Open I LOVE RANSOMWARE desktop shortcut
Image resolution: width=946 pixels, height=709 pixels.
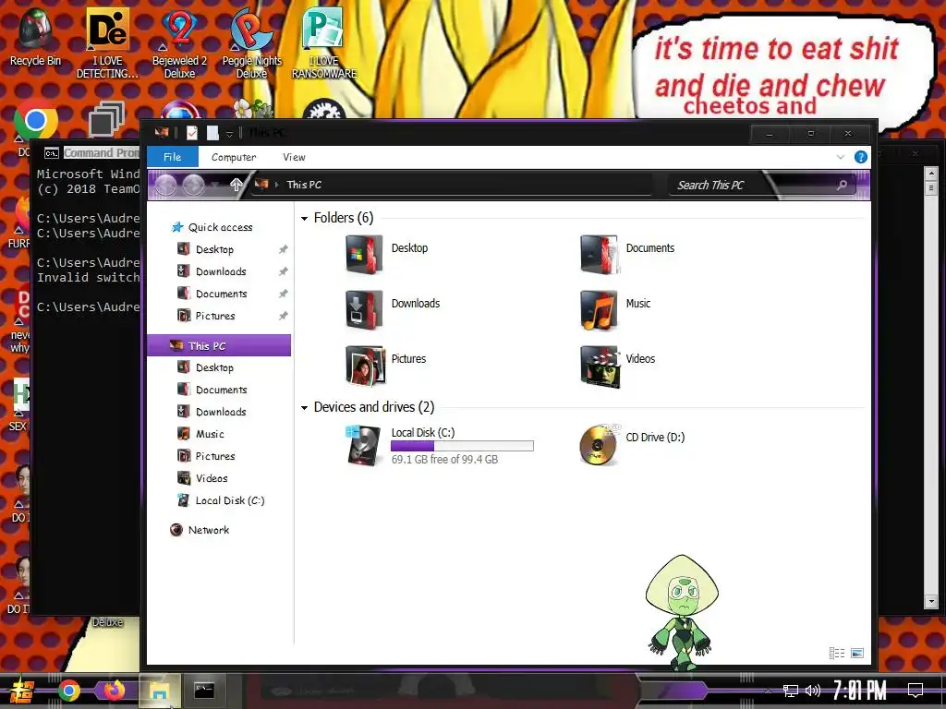pyautogui.click(x=324, y=44)
